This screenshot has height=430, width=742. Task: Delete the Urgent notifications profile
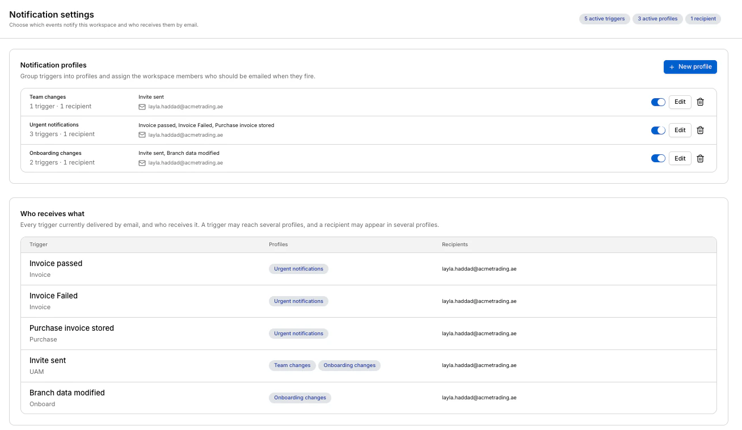tap(700, 130)
